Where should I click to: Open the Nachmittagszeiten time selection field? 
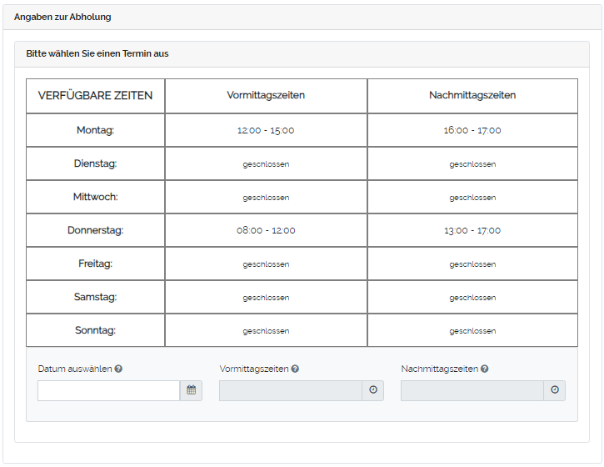click(x=472, y=390)
